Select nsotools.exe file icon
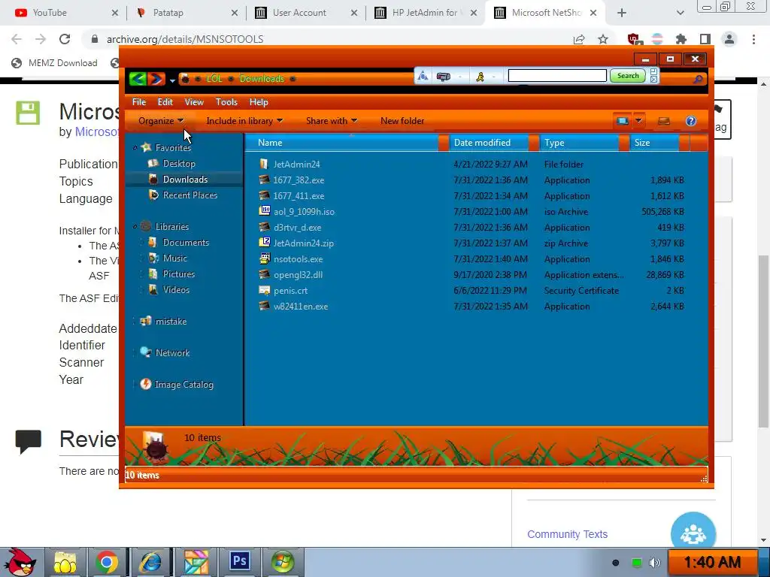 [265, 258]
